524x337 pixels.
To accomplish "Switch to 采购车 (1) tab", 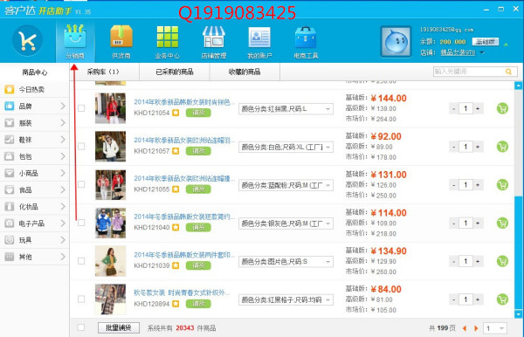I will [x=103, y=72].
